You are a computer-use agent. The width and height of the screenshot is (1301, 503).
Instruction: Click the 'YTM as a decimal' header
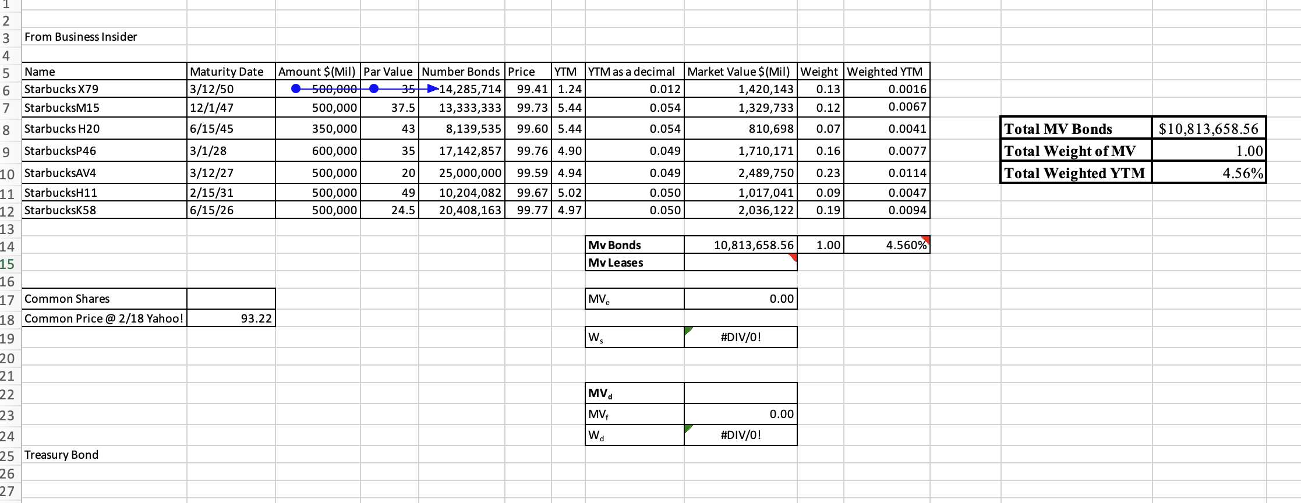[x=635, y=72]
